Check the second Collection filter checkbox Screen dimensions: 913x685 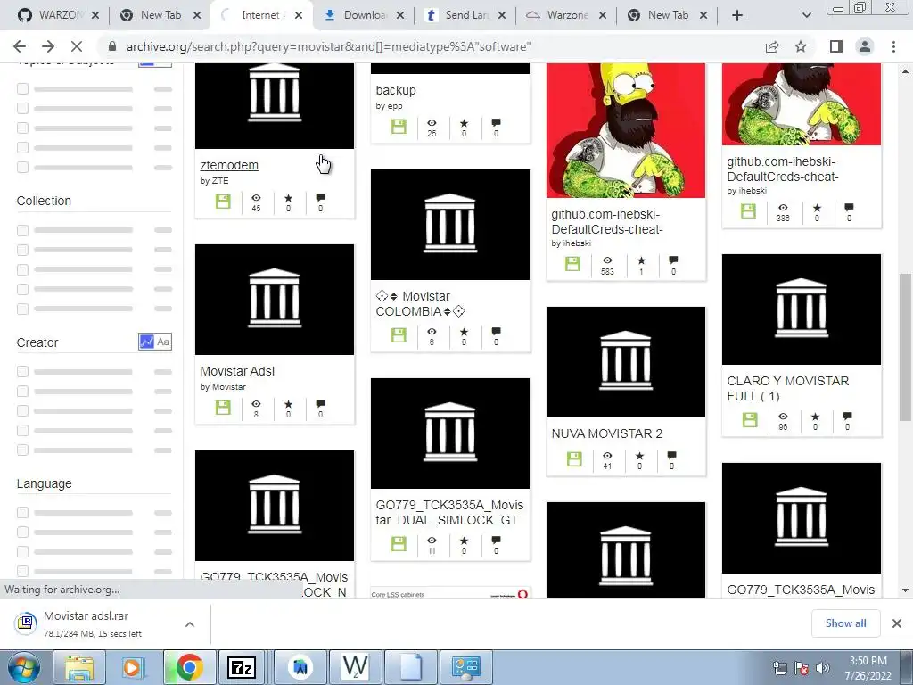point(22,250)
